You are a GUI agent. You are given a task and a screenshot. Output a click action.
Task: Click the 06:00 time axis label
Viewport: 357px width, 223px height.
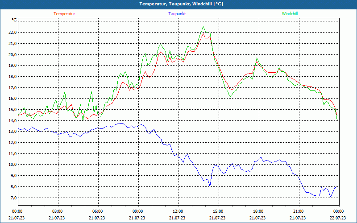pyautogui.click(x=97, y=211)
